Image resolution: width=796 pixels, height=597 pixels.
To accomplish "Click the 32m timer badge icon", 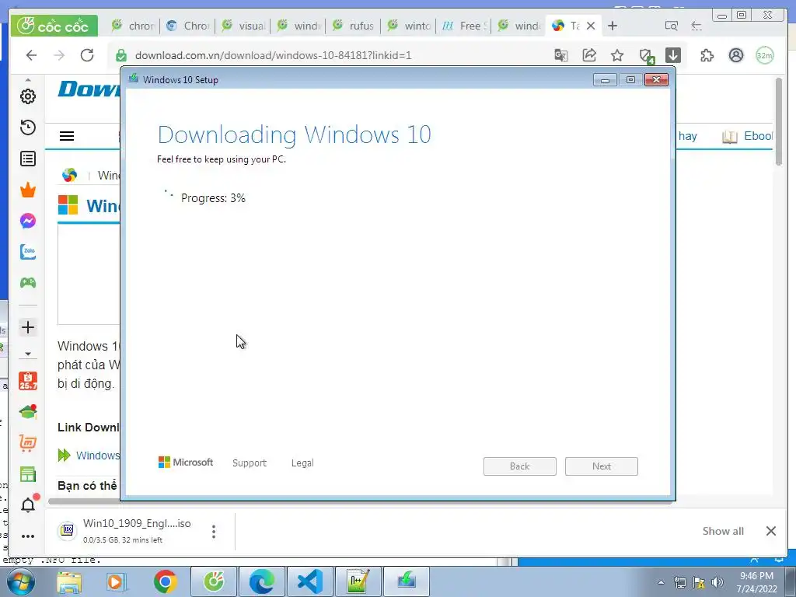I will tap(765, 55).
